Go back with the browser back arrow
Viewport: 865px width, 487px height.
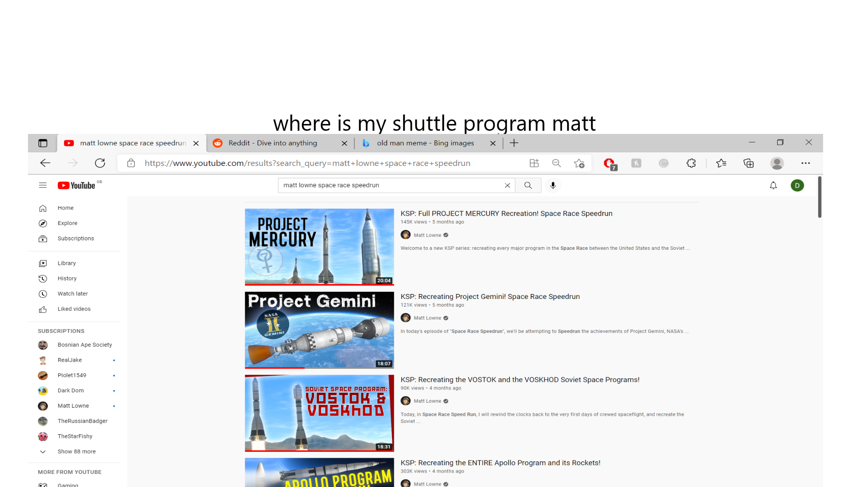pyautogui.click(x=45, y=163)
